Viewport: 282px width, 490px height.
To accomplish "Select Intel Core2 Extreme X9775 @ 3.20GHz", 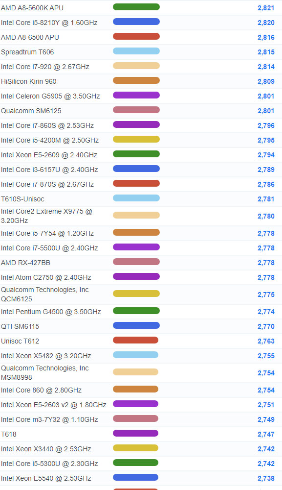I will tap(47, 216).
